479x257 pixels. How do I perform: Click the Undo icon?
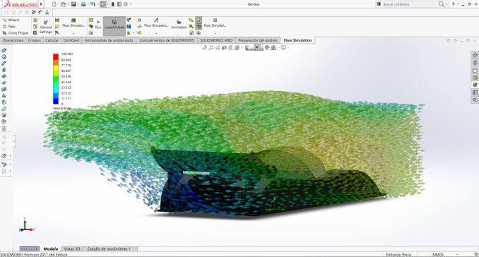point(93,4)
